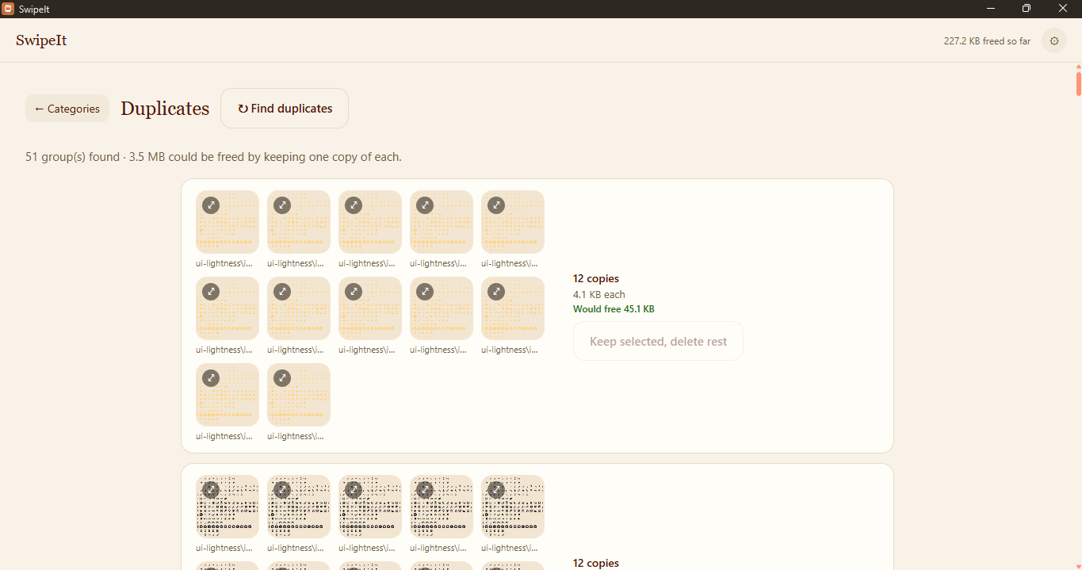Viewport: 1082px width, 570px height.
Task: Click the Find duplicates button
Action: pyautogui.click(x=285, y=109)
